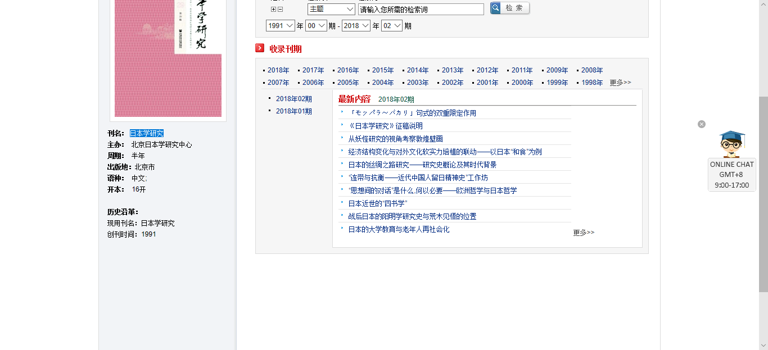Click the journal cover thumbnail image
The width and height of the screenshot is (768, 350).
[168, 58]
